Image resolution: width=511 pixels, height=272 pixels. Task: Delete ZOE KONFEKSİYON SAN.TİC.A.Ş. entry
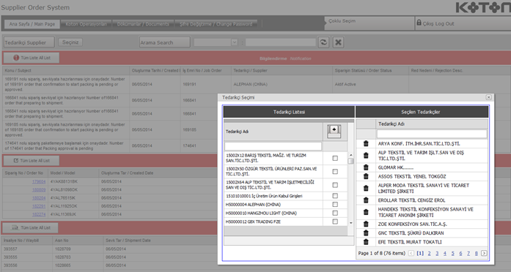[x=366, y=224]
